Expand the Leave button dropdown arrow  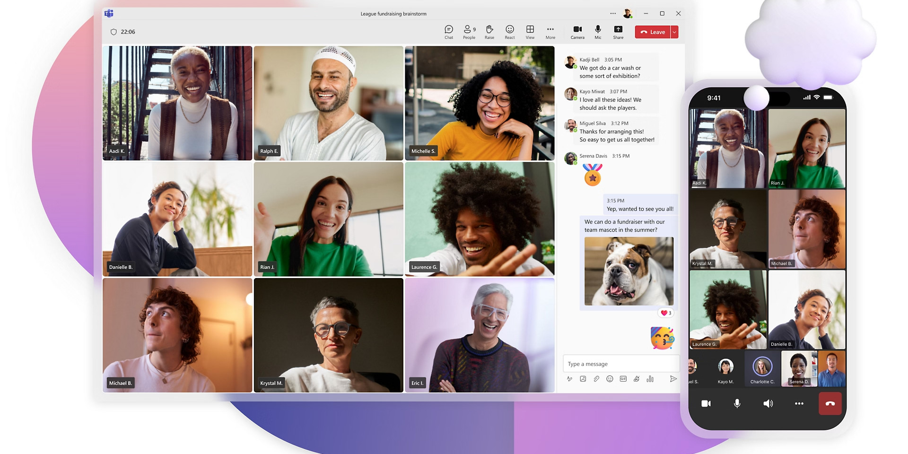click(x=674, y=32)
